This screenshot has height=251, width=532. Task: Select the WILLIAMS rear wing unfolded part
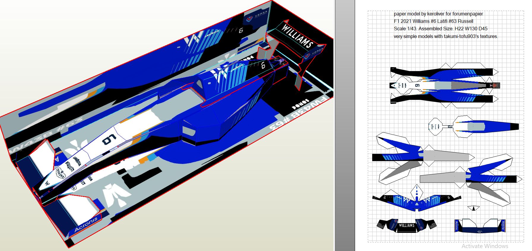point(406,225)
